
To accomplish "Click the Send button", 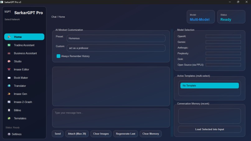I will coord(58,134).
